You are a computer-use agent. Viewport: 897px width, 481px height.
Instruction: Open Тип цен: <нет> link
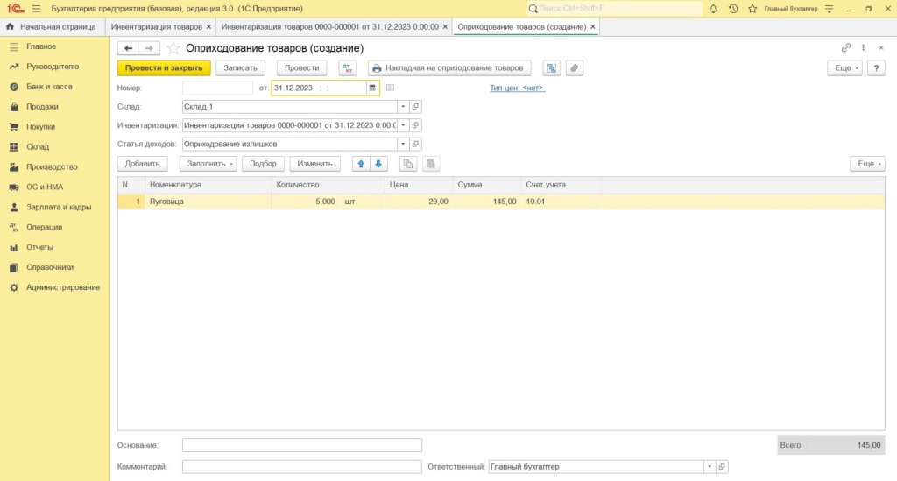click(x=517, y=88)
